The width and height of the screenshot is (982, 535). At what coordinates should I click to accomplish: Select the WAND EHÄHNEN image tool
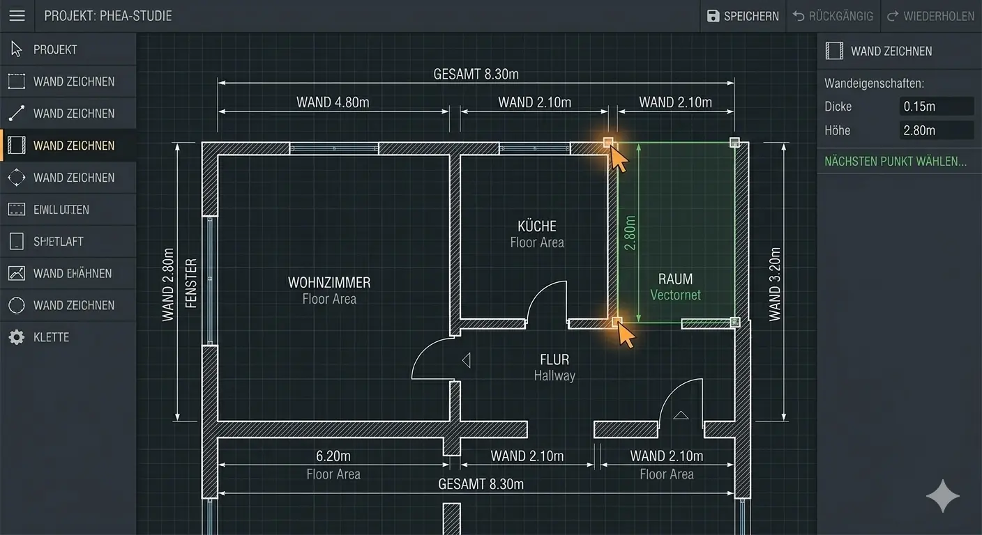[68, 273]
